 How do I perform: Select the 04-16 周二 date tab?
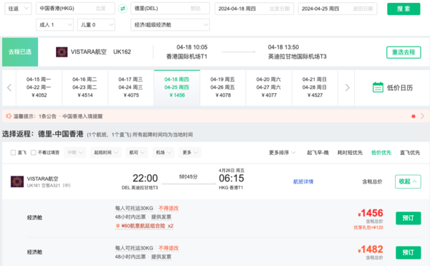[85, 87]
